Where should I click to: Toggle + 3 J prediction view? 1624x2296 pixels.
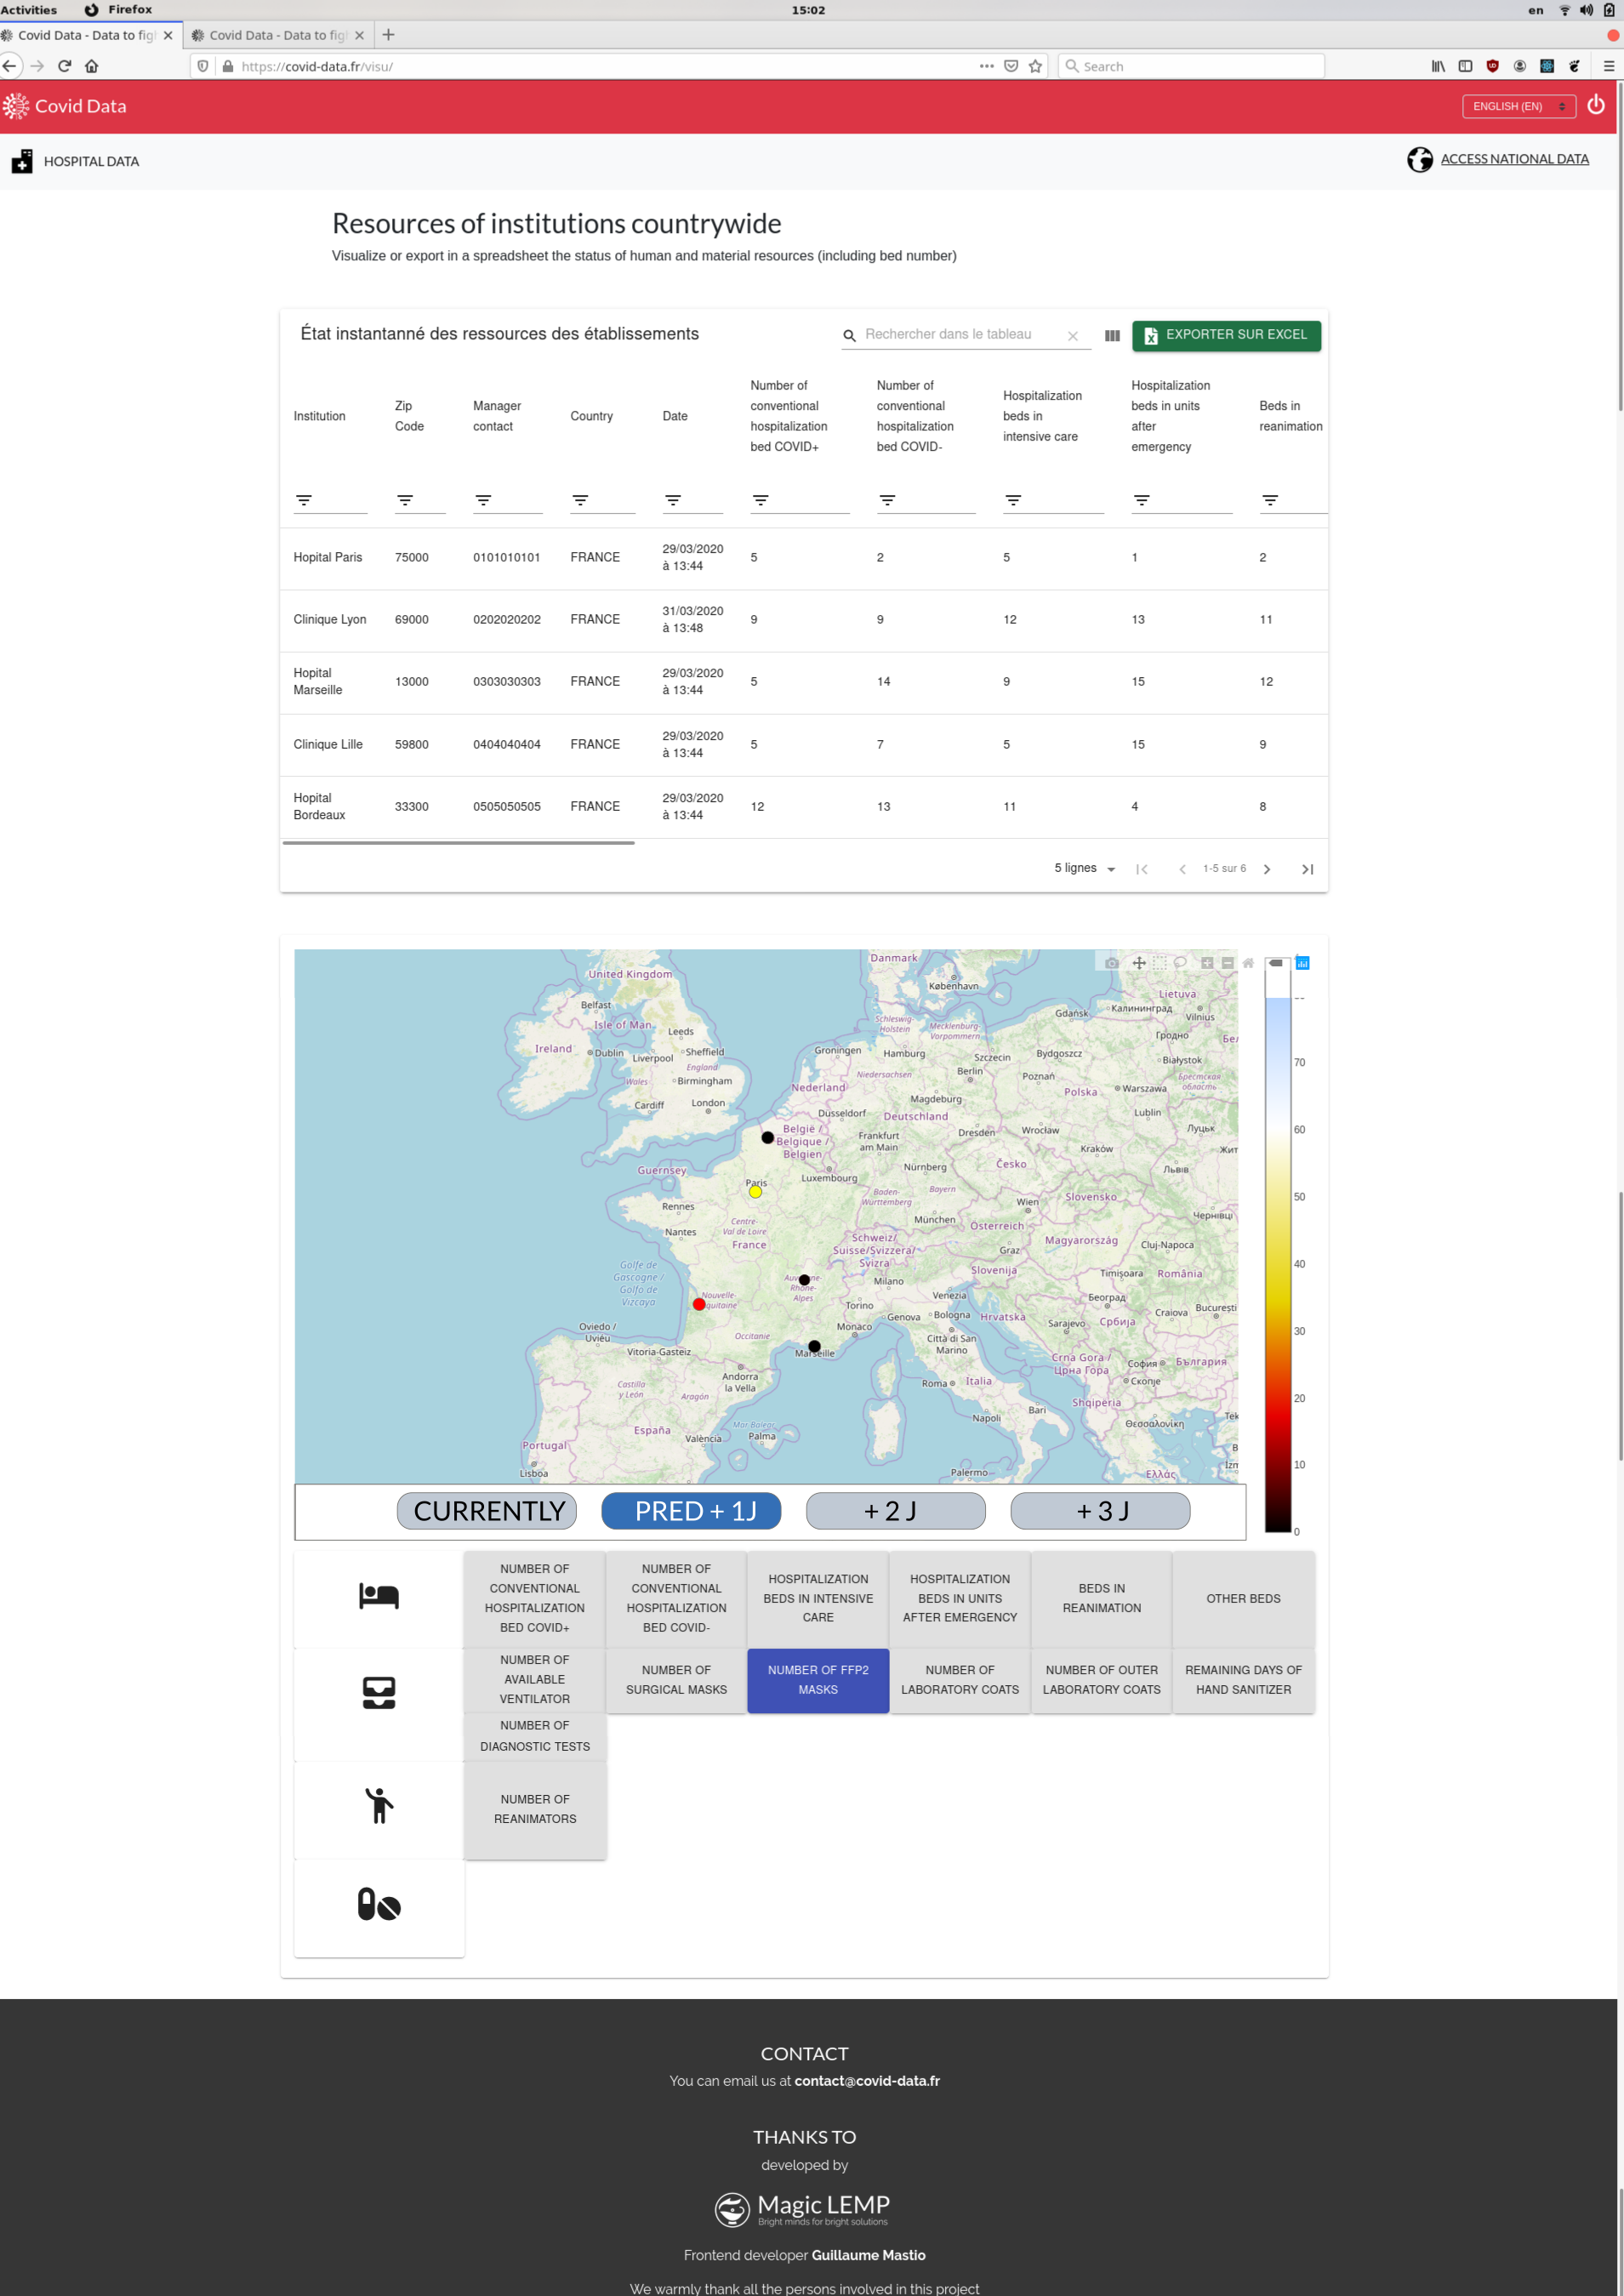pos(1100,1510)
